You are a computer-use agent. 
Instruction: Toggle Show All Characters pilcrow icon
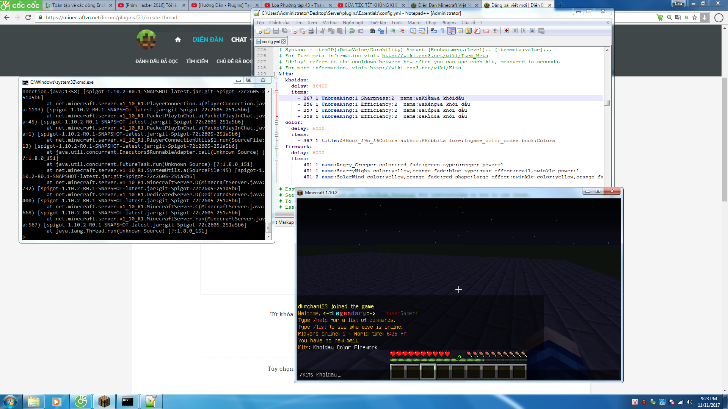[x=442, y=31]
